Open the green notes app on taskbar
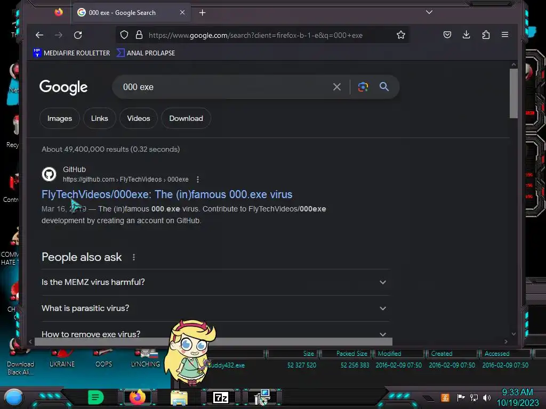The height and width of the screenshot is (409, 546). (x=96, y=397)
